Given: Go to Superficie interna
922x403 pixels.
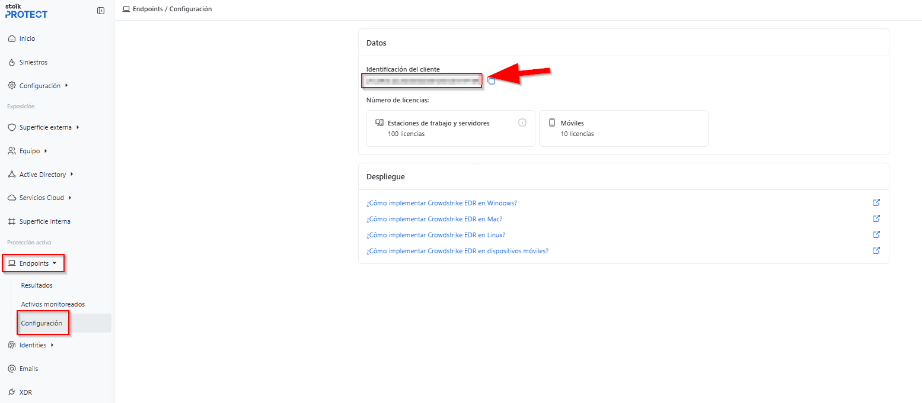Looking at the screenshot, I should click(x=45, y=221).
